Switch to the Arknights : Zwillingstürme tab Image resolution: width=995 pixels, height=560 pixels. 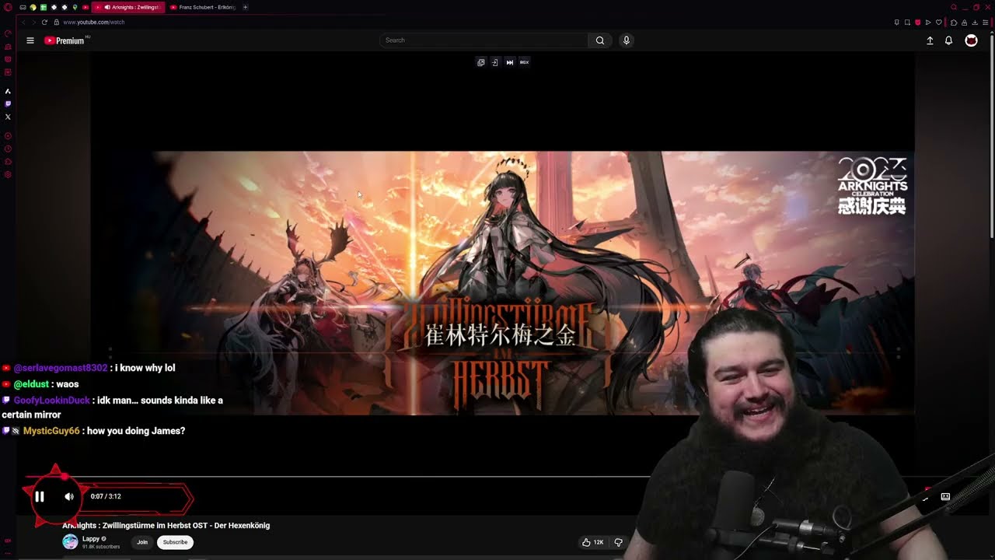click(128, 7)
